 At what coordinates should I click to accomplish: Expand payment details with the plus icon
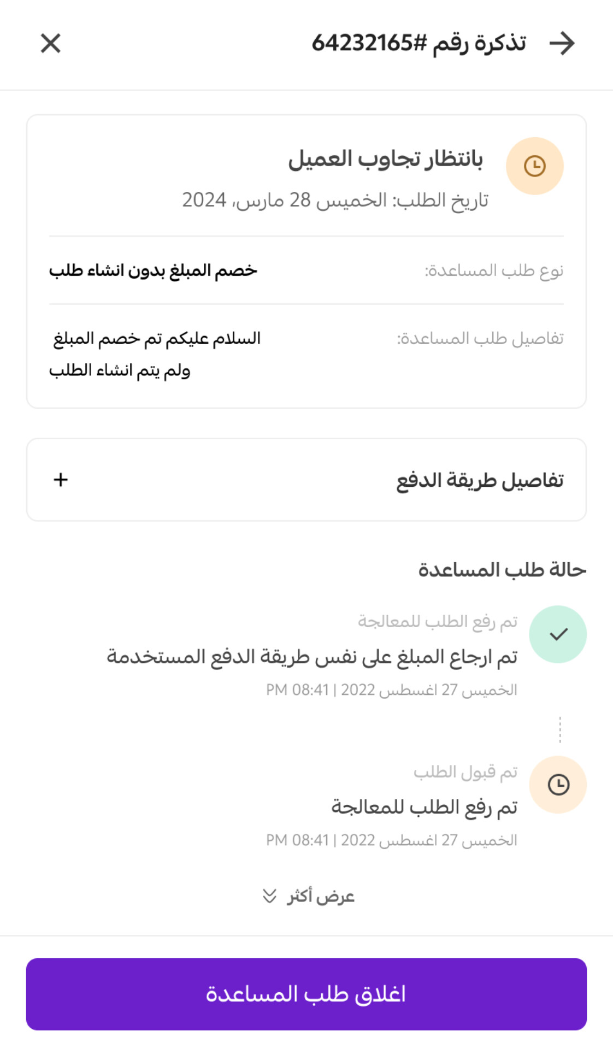coord(61,480)
